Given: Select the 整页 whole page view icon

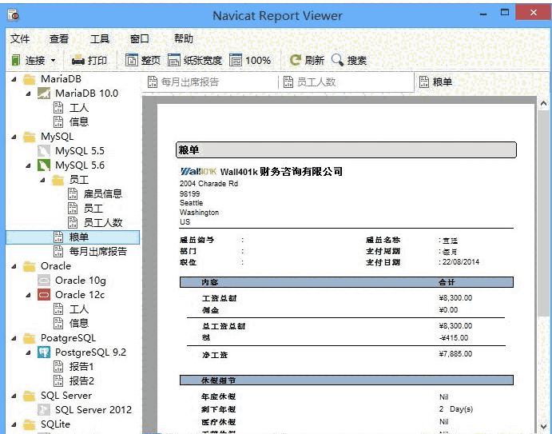Looking at the screenshot, I should (x=132, y=60).
